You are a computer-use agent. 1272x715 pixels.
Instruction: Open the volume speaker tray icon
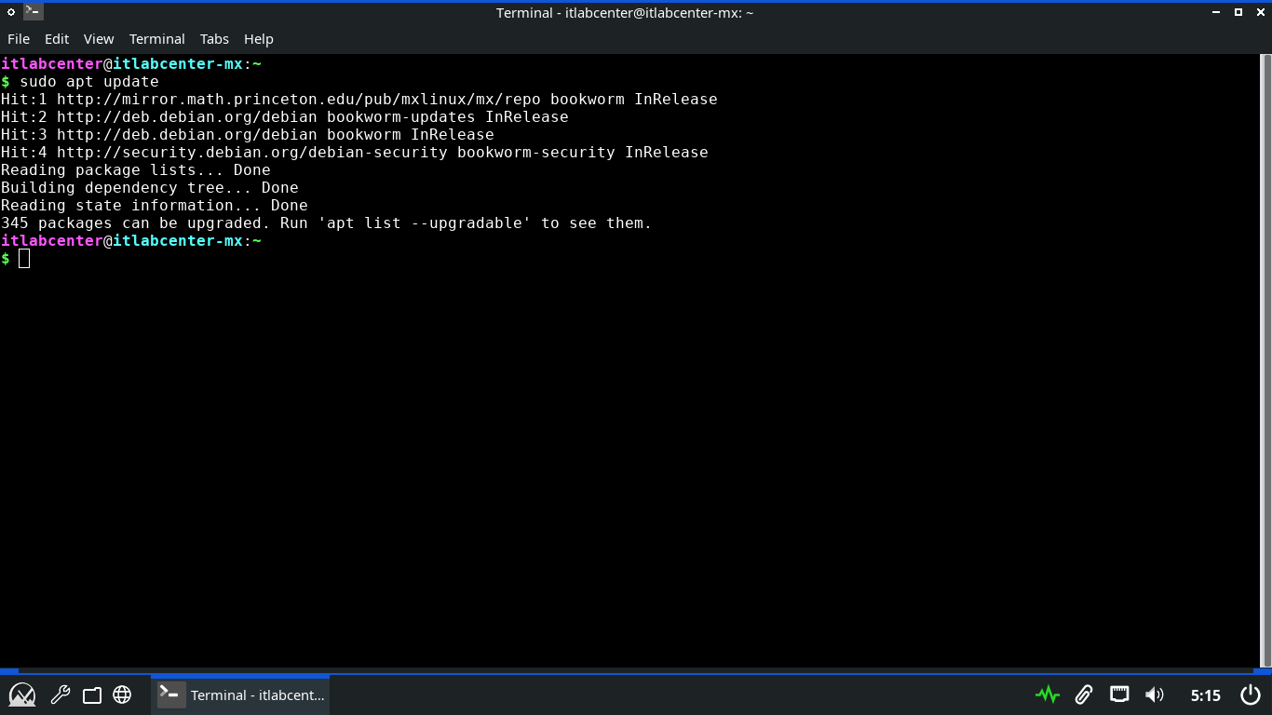(1155, 695)
